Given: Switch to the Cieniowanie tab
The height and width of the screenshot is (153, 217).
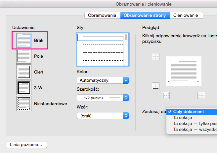Looking at the screenshot, I should tap(187, 15).
